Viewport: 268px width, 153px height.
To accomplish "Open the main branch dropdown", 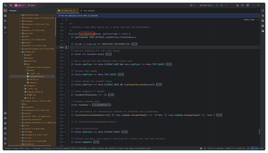I will 32,5.
